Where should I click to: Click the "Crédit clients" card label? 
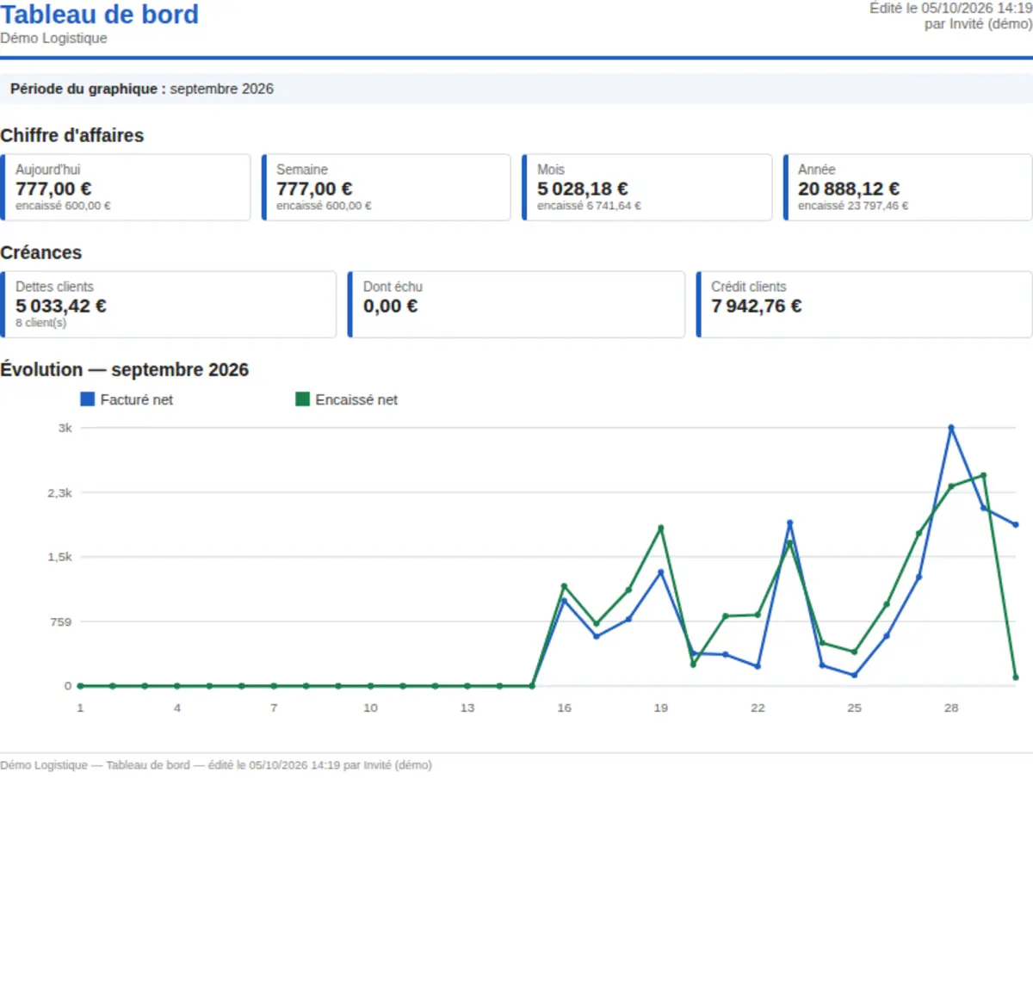[x=749, y=287]
